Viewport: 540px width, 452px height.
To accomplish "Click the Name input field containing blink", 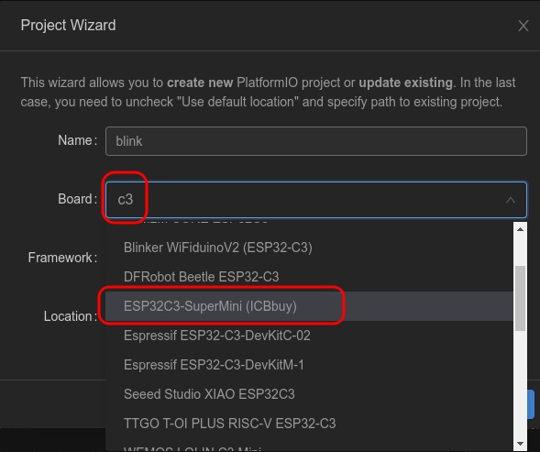I will tap(315, 141).
